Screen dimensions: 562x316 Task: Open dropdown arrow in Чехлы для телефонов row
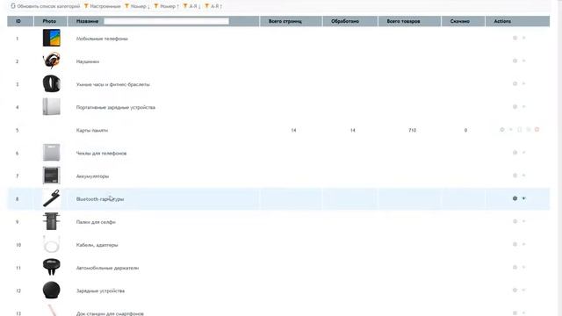[x=524, y=153]
